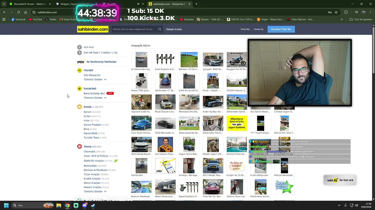Open the Chrome apps grid icon
This screenshot has height=210, width=375.
[4, 20]
